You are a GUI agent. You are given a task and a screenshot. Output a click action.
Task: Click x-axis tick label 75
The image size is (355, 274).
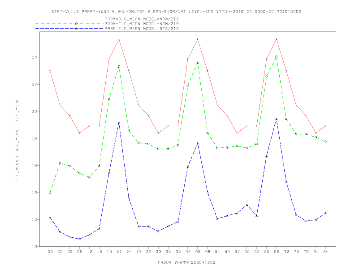(296, 252)
